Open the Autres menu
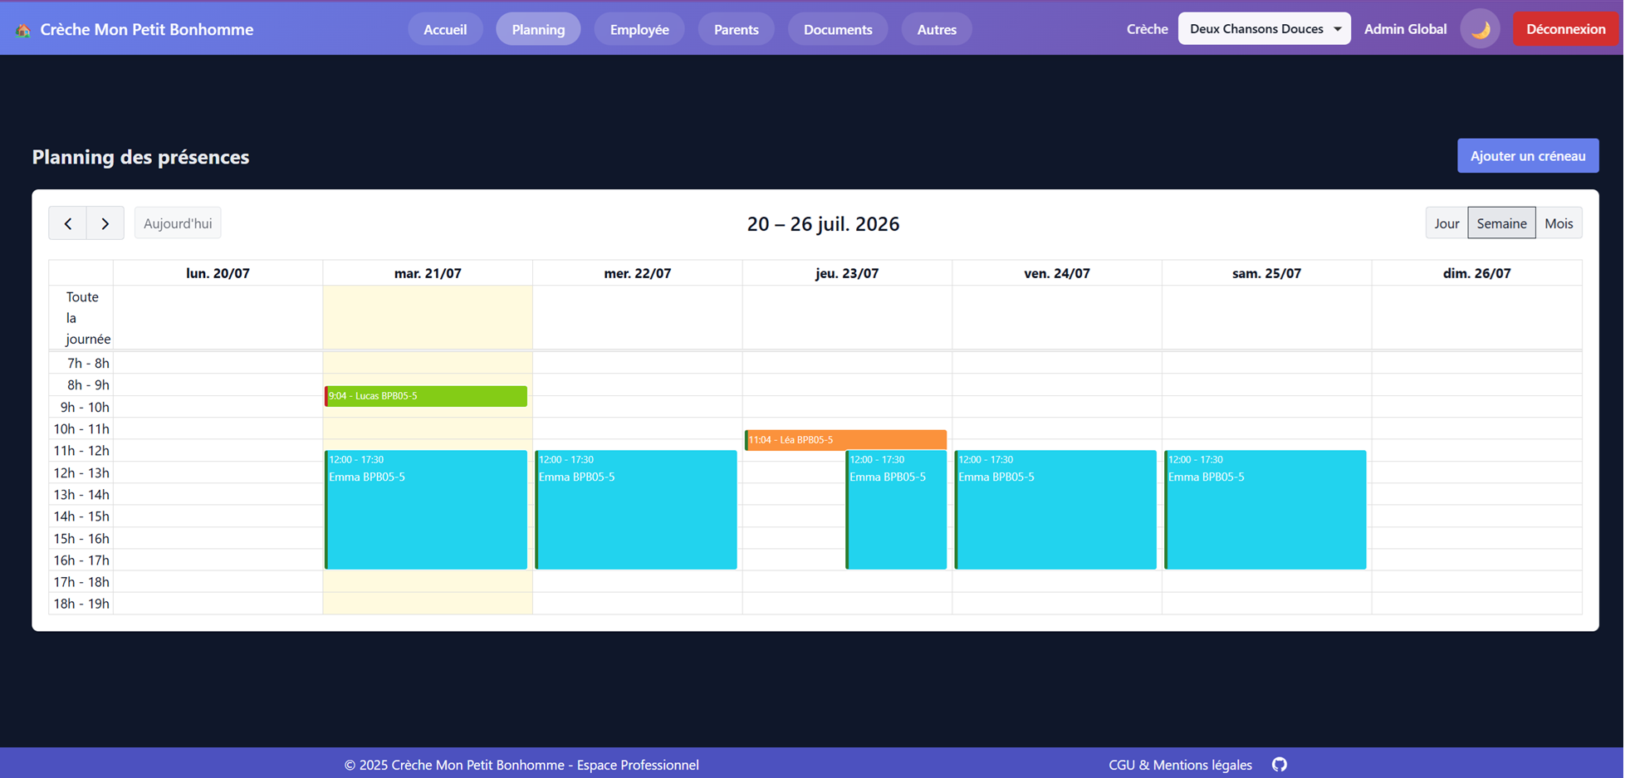This screenshot has width=1625, height=778. click(x=937, y=29)
